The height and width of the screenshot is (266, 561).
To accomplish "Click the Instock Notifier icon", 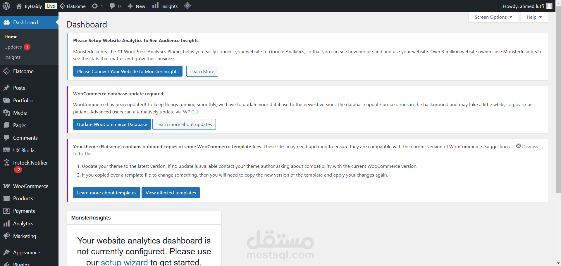I will tap(7, 163).
